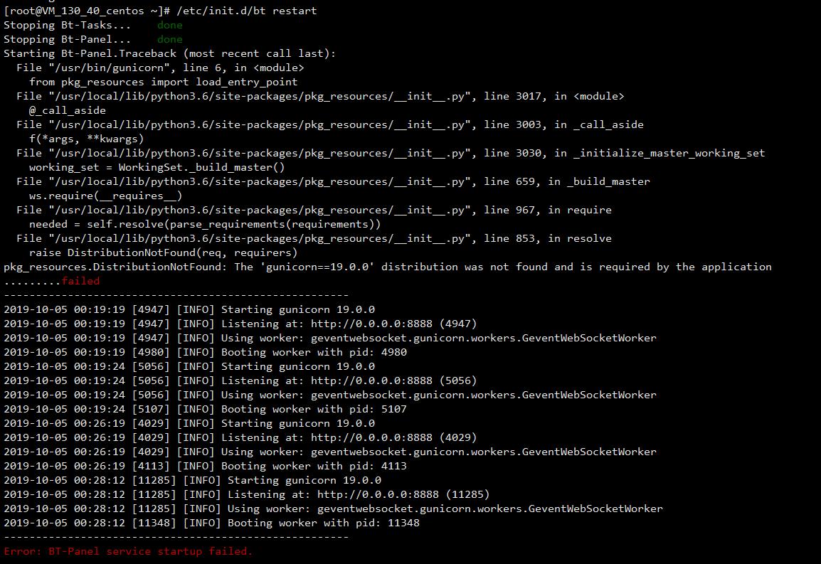
Task: Click the red BT-Panel service startup failed error
Action: (x=128, y=551)
